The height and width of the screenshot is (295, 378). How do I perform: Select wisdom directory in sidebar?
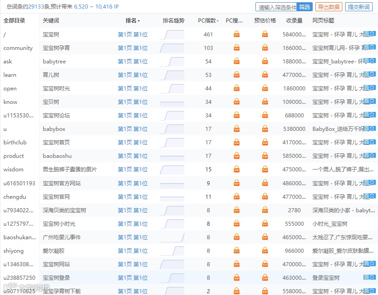coord(13,170)
